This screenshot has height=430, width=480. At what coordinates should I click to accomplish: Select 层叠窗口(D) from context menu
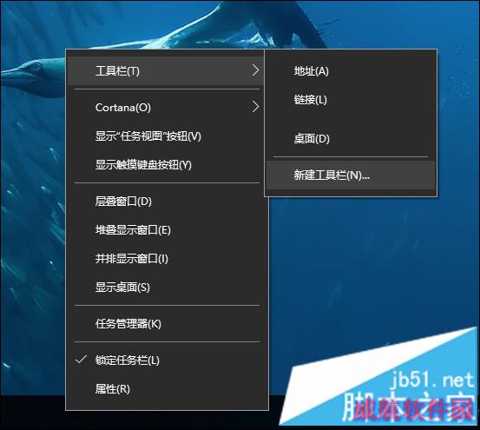click(x=166, y=202)
